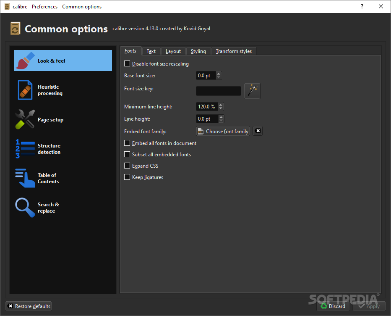Increase Line height using up arrow
This screenshot has width=391, height=316.
221,117
